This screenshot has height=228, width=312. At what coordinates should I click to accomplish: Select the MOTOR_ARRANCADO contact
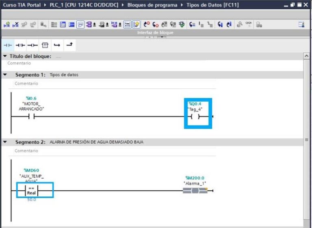click(x=31, y=117)
